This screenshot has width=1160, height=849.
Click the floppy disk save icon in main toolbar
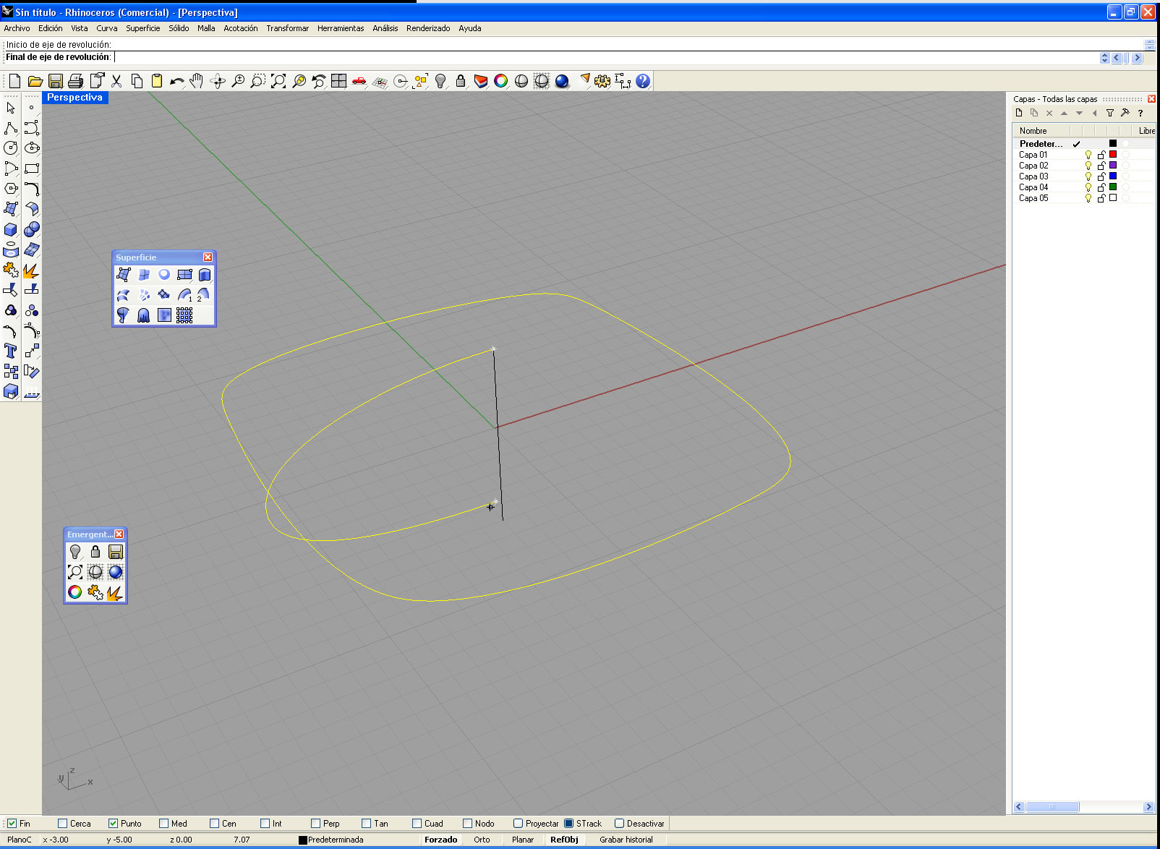pyautogui.click(x=55, y=81)
